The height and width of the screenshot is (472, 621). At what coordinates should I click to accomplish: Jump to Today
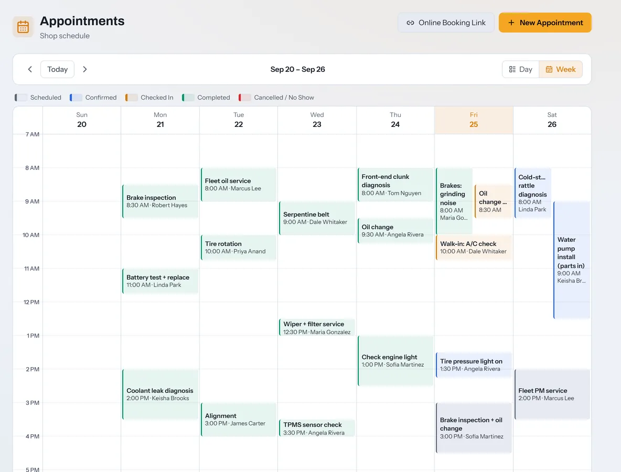pyautogui.click(x=57, y=69)
